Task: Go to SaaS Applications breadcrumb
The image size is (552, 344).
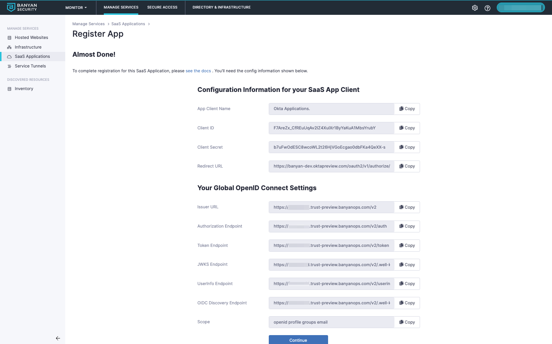Action: (x=128, y=24)
